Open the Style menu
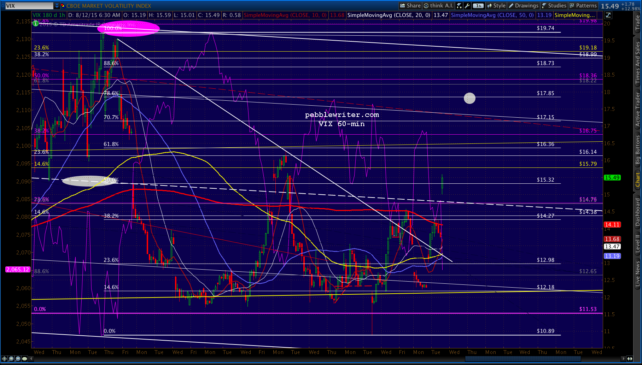 coord(496,6)
